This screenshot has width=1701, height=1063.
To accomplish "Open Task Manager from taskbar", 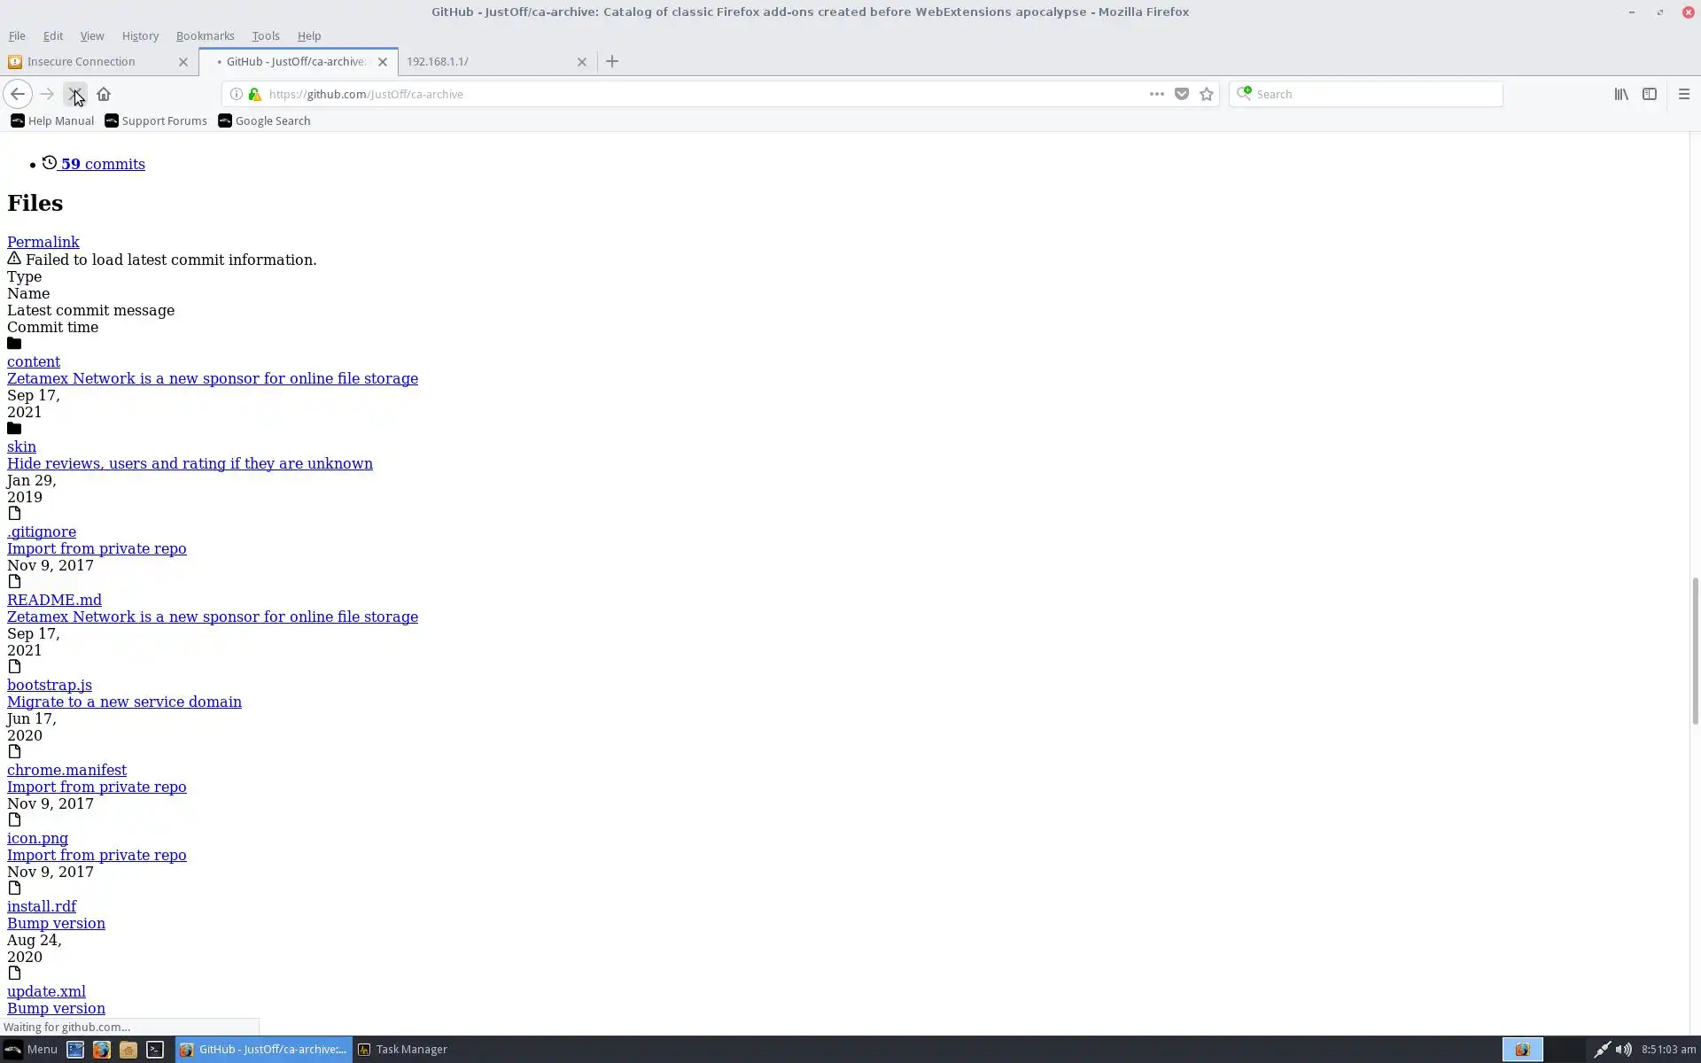I will (402, 1049).
